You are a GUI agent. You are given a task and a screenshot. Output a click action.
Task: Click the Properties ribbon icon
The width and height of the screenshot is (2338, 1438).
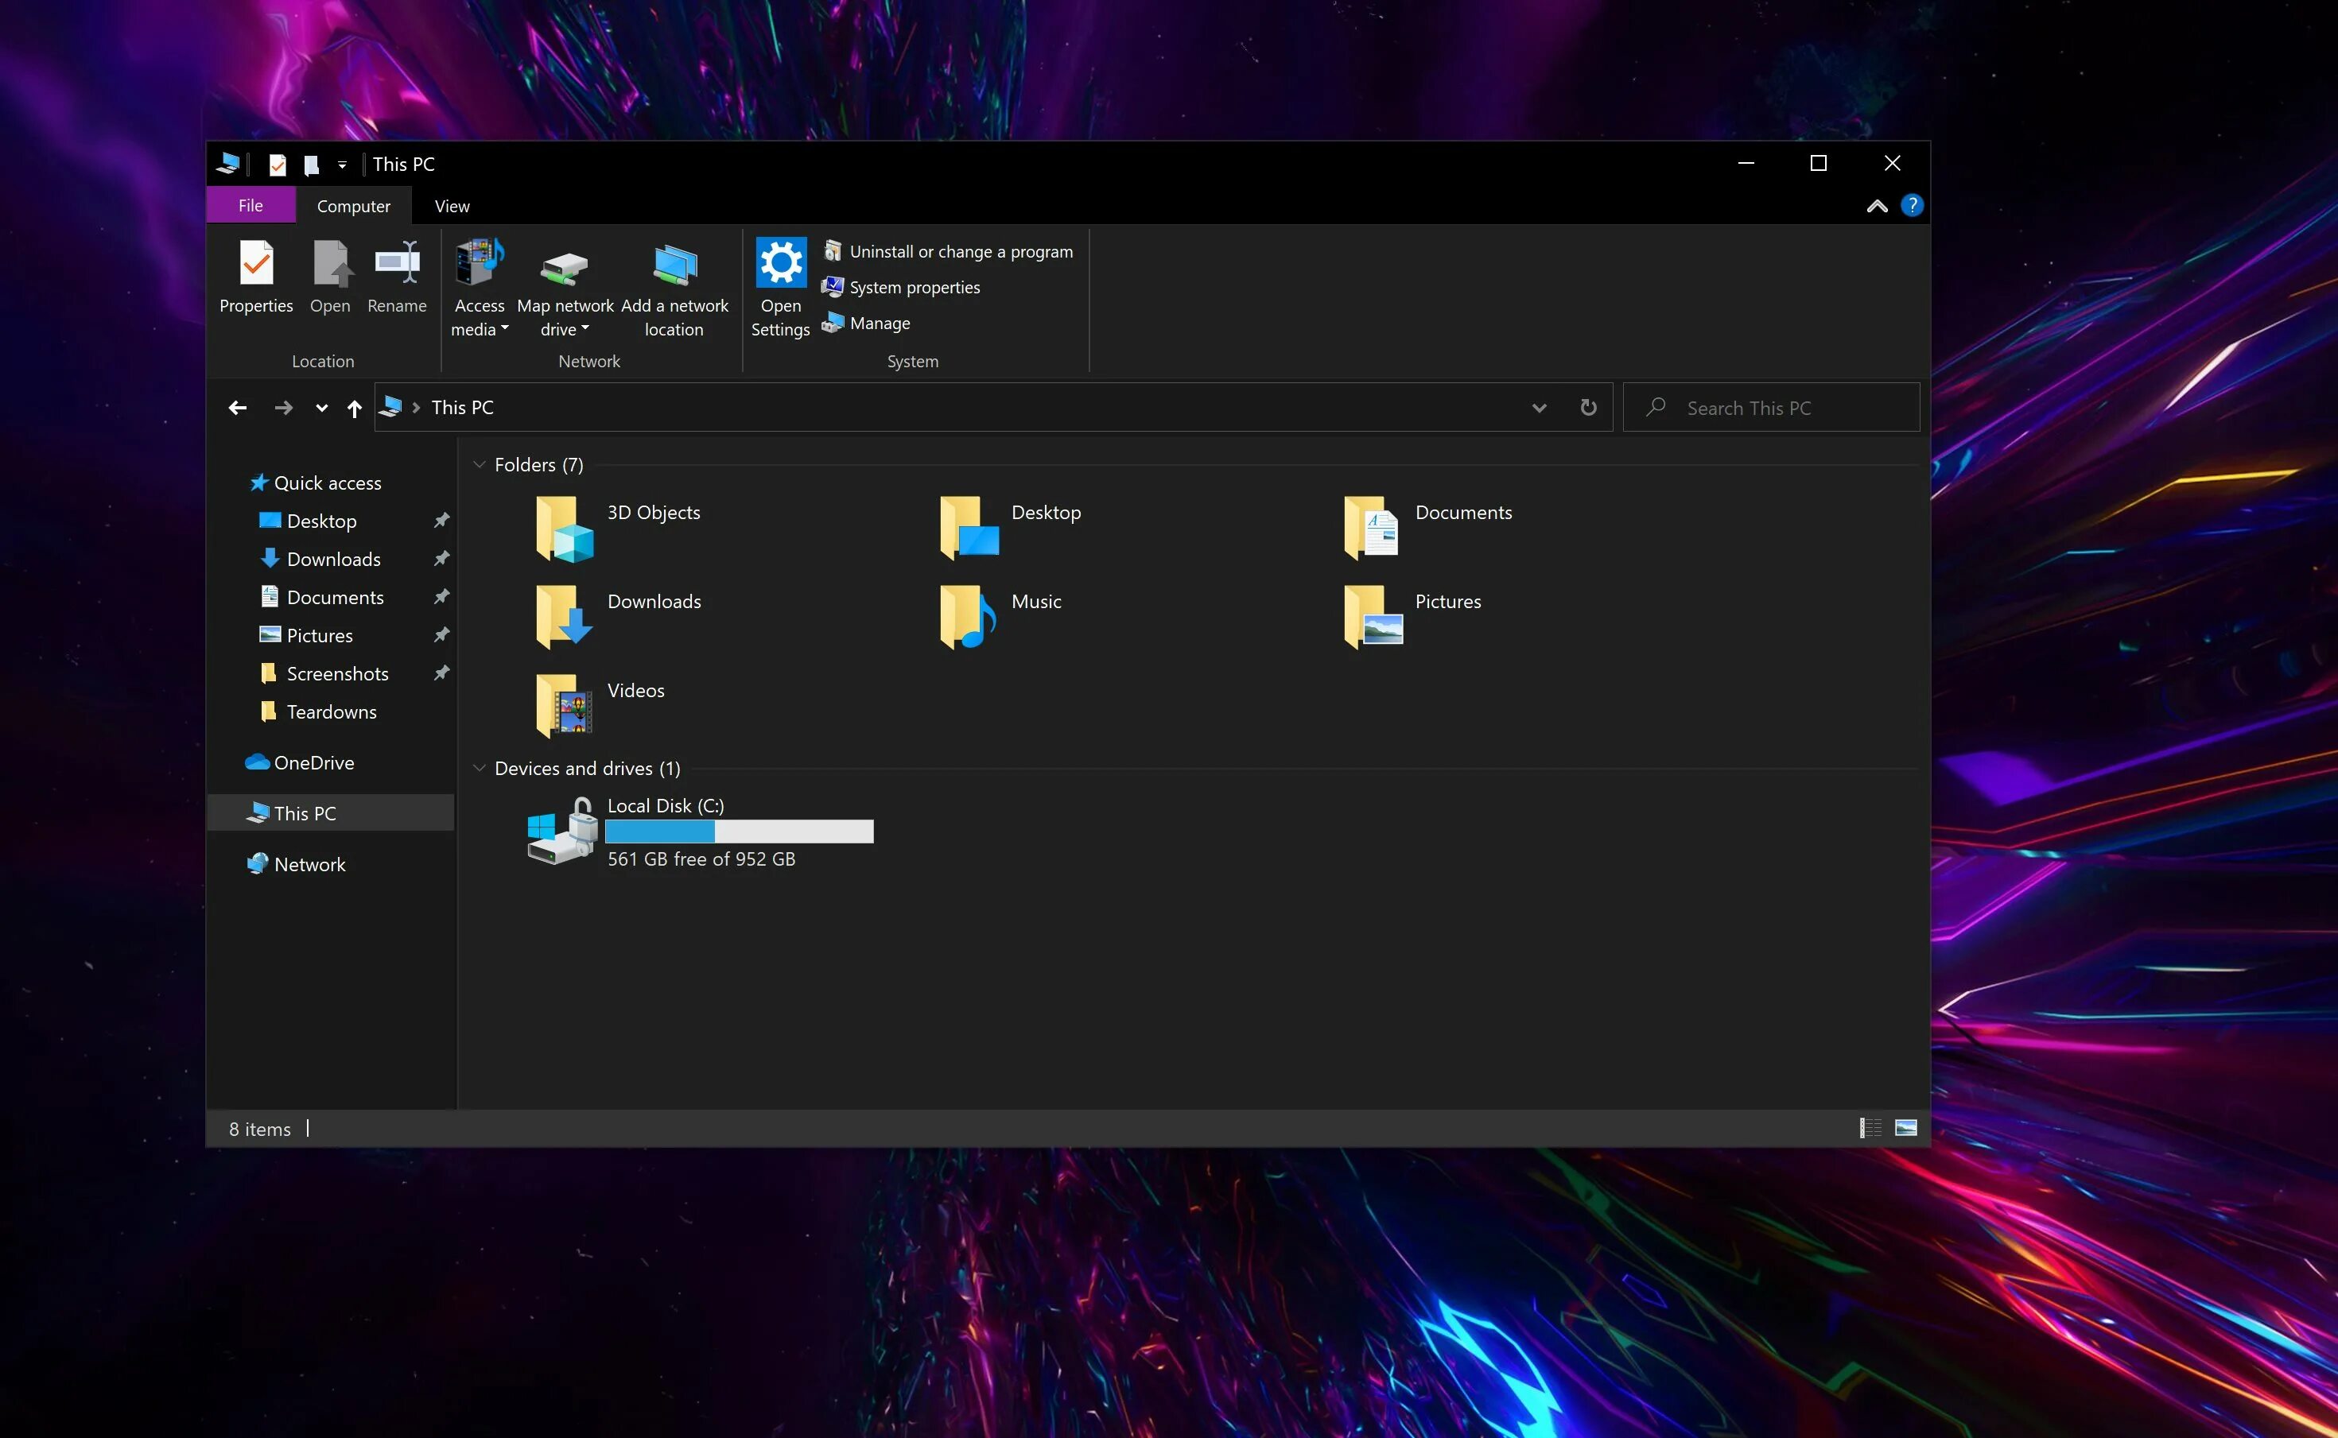point(256,265)
